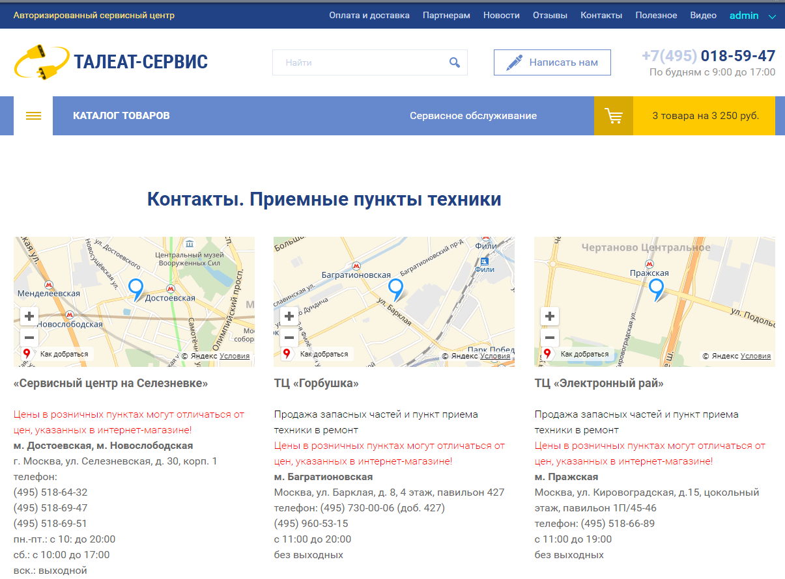Click the Талеат-Сервис logo
The width and height of the screenshot is (785, 579).
111,62
